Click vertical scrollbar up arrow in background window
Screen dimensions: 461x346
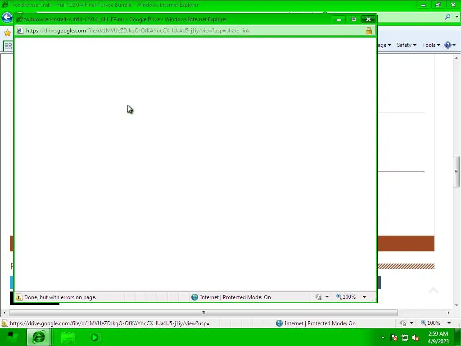[x=456, y=58]
